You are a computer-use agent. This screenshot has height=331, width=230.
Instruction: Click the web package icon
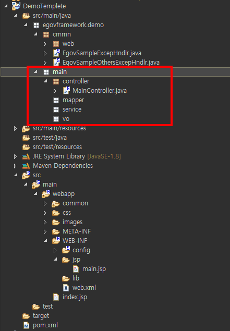(x=56, y=44)
